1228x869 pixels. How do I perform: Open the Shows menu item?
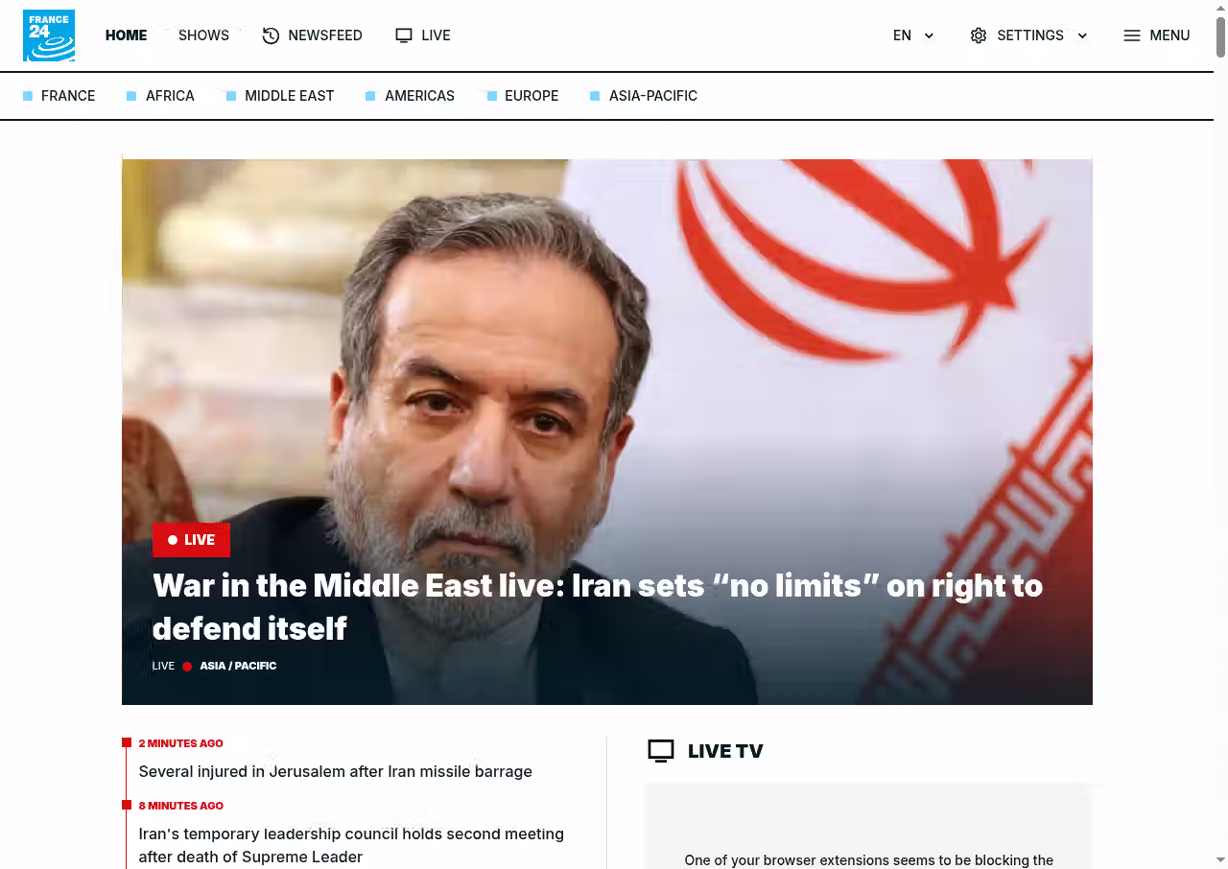203,35
